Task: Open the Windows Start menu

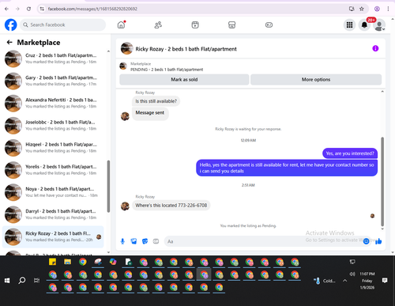Action: [x=7, y=281]
